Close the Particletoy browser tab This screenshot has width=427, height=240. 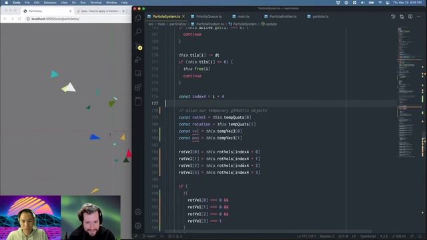pos(71,11)
